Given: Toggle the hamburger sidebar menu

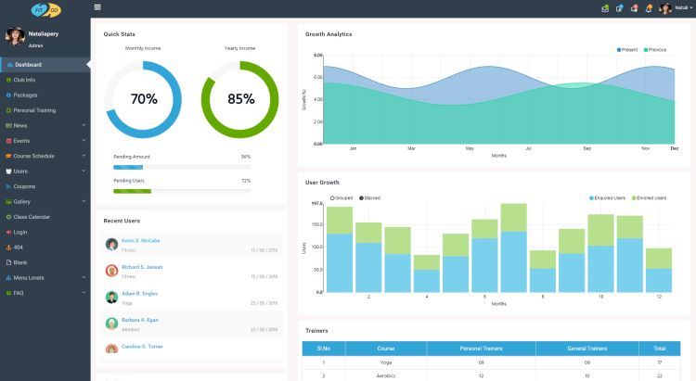Looking at the screenshot, I should [x=97, y=7].
